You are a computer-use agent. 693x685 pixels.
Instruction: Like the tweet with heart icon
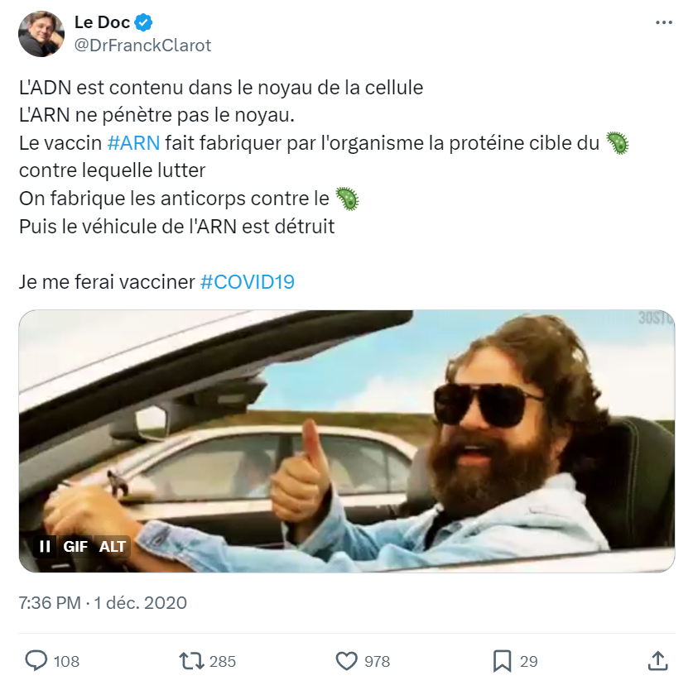point(346,661)
